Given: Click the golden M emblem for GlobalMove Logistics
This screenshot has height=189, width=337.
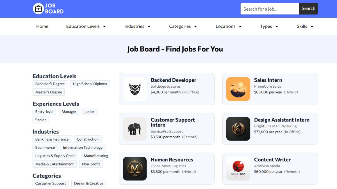Looking at the screenshot, I should 135,169.
